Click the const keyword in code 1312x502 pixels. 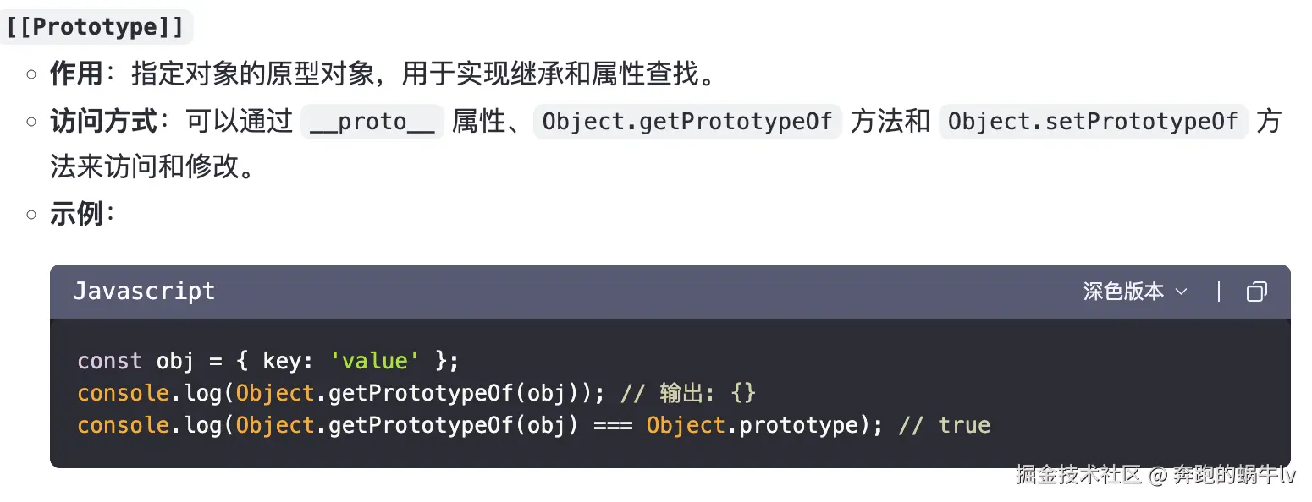[x=109, y=361]
